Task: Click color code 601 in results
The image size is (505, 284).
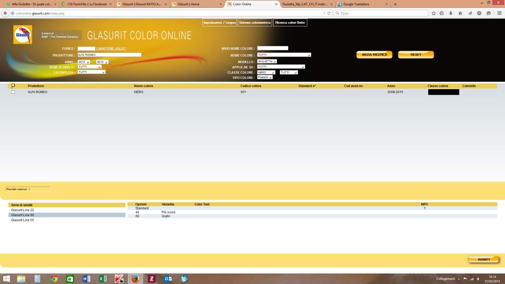Action: (x=243, y=92)
